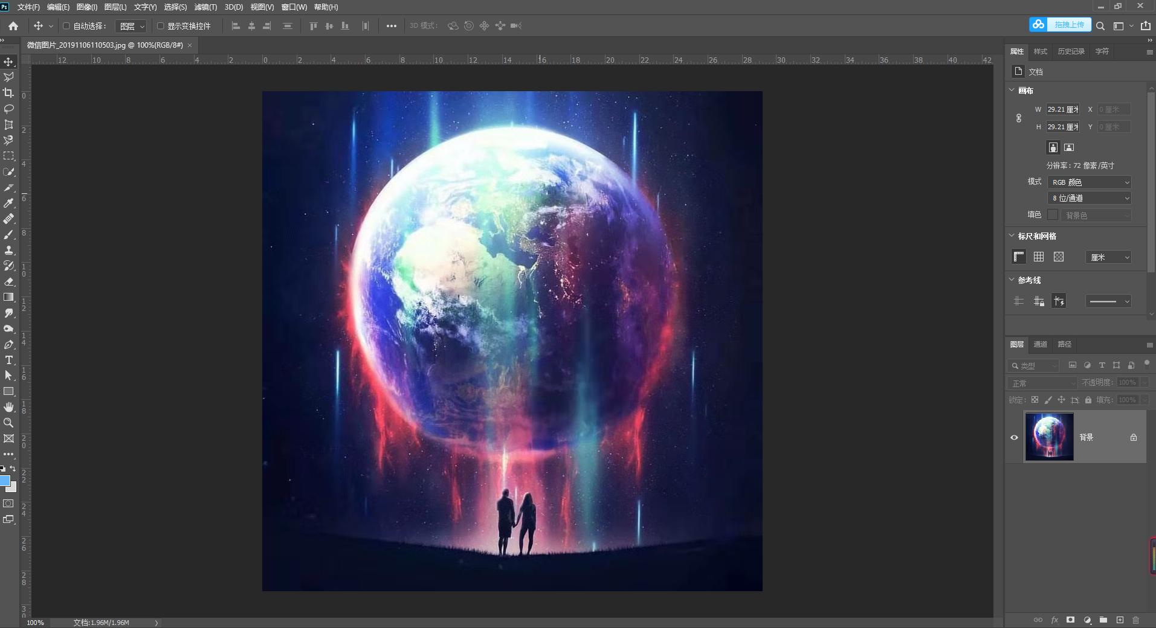Select the Move tool

(8, 62)
